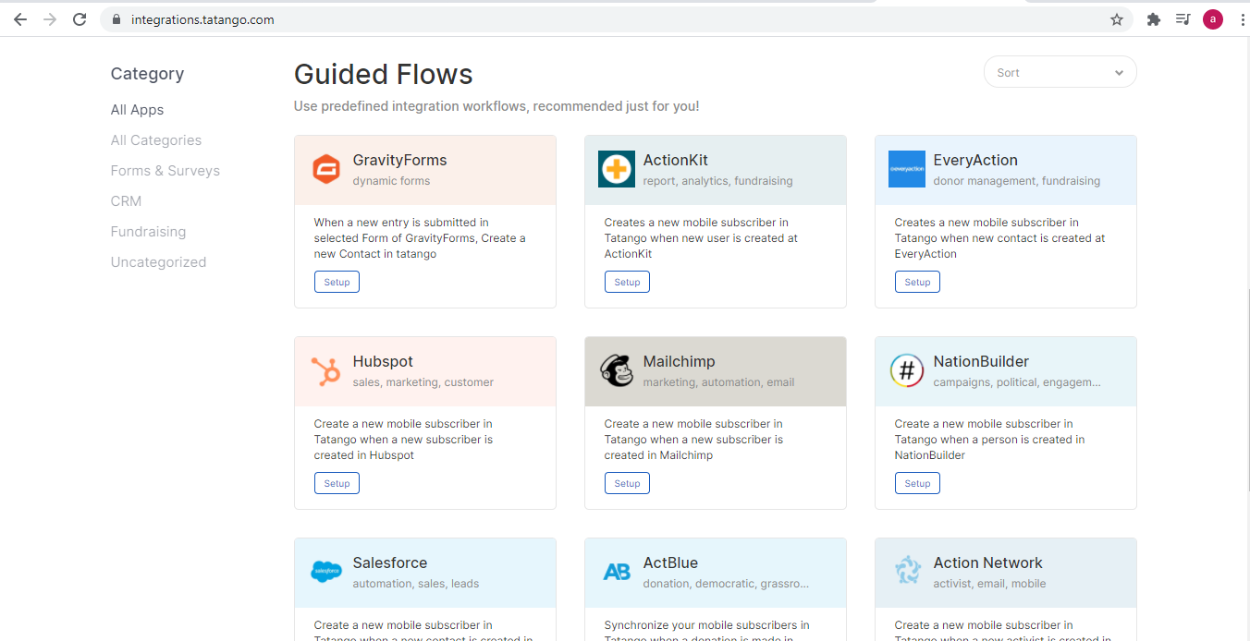The height and width of the screenshot is (641, 1250).
Task: Click the EveryAction card title
Action: (x=975, y=161)
